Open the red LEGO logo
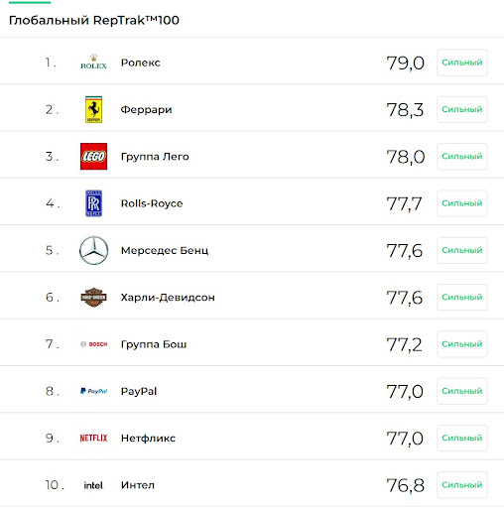The width and height of the screenshot is (504, 508). [93, 157]
